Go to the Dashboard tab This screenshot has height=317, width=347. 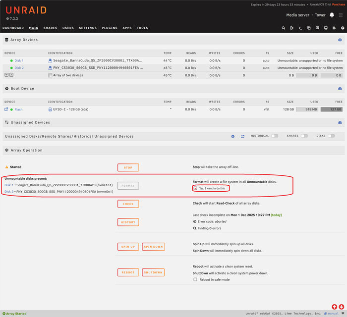(x=13, y=28)
